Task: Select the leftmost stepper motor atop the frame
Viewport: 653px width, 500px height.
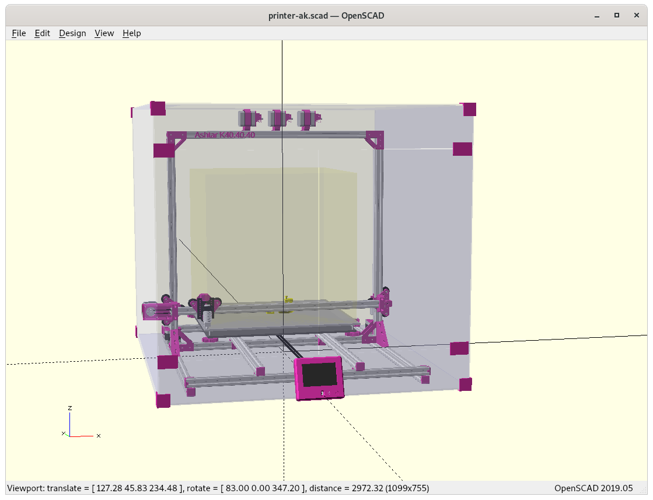Action: [249, 118]
